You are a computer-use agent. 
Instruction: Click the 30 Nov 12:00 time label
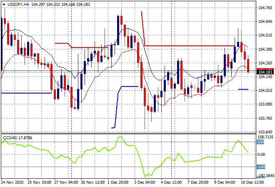(x=92, y=182)
